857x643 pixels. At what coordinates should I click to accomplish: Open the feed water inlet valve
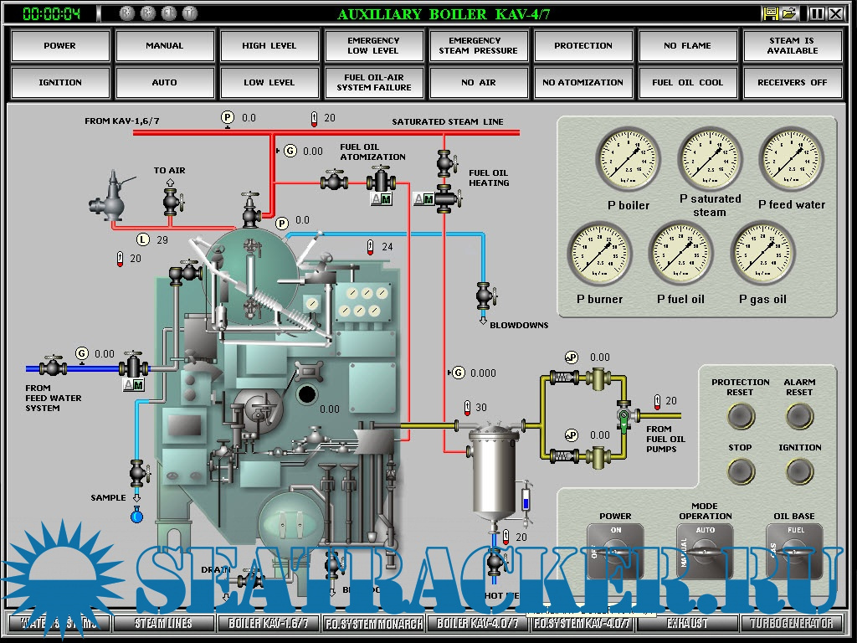[54, 367]
